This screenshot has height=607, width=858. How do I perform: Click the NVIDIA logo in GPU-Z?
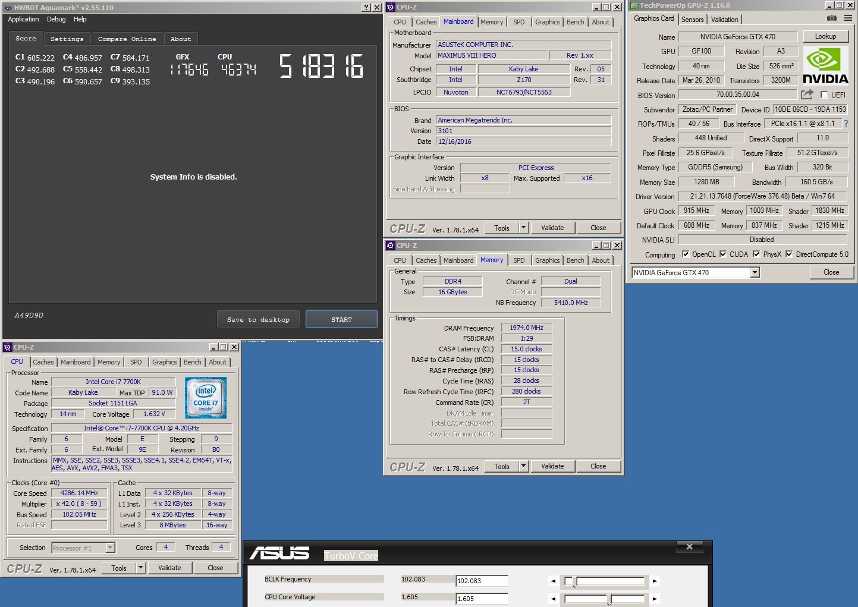(x=825, y=65)
